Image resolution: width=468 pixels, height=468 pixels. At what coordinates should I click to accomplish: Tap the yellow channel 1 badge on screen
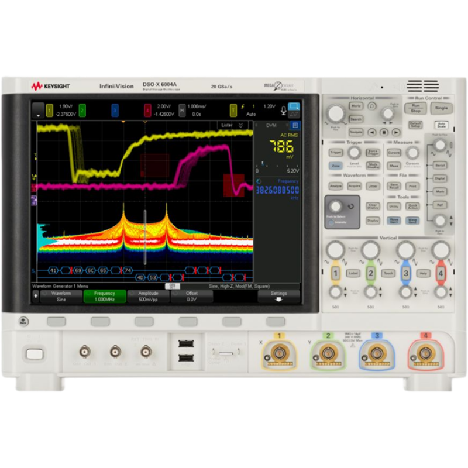pyautogui.click(x=50, y=111)
